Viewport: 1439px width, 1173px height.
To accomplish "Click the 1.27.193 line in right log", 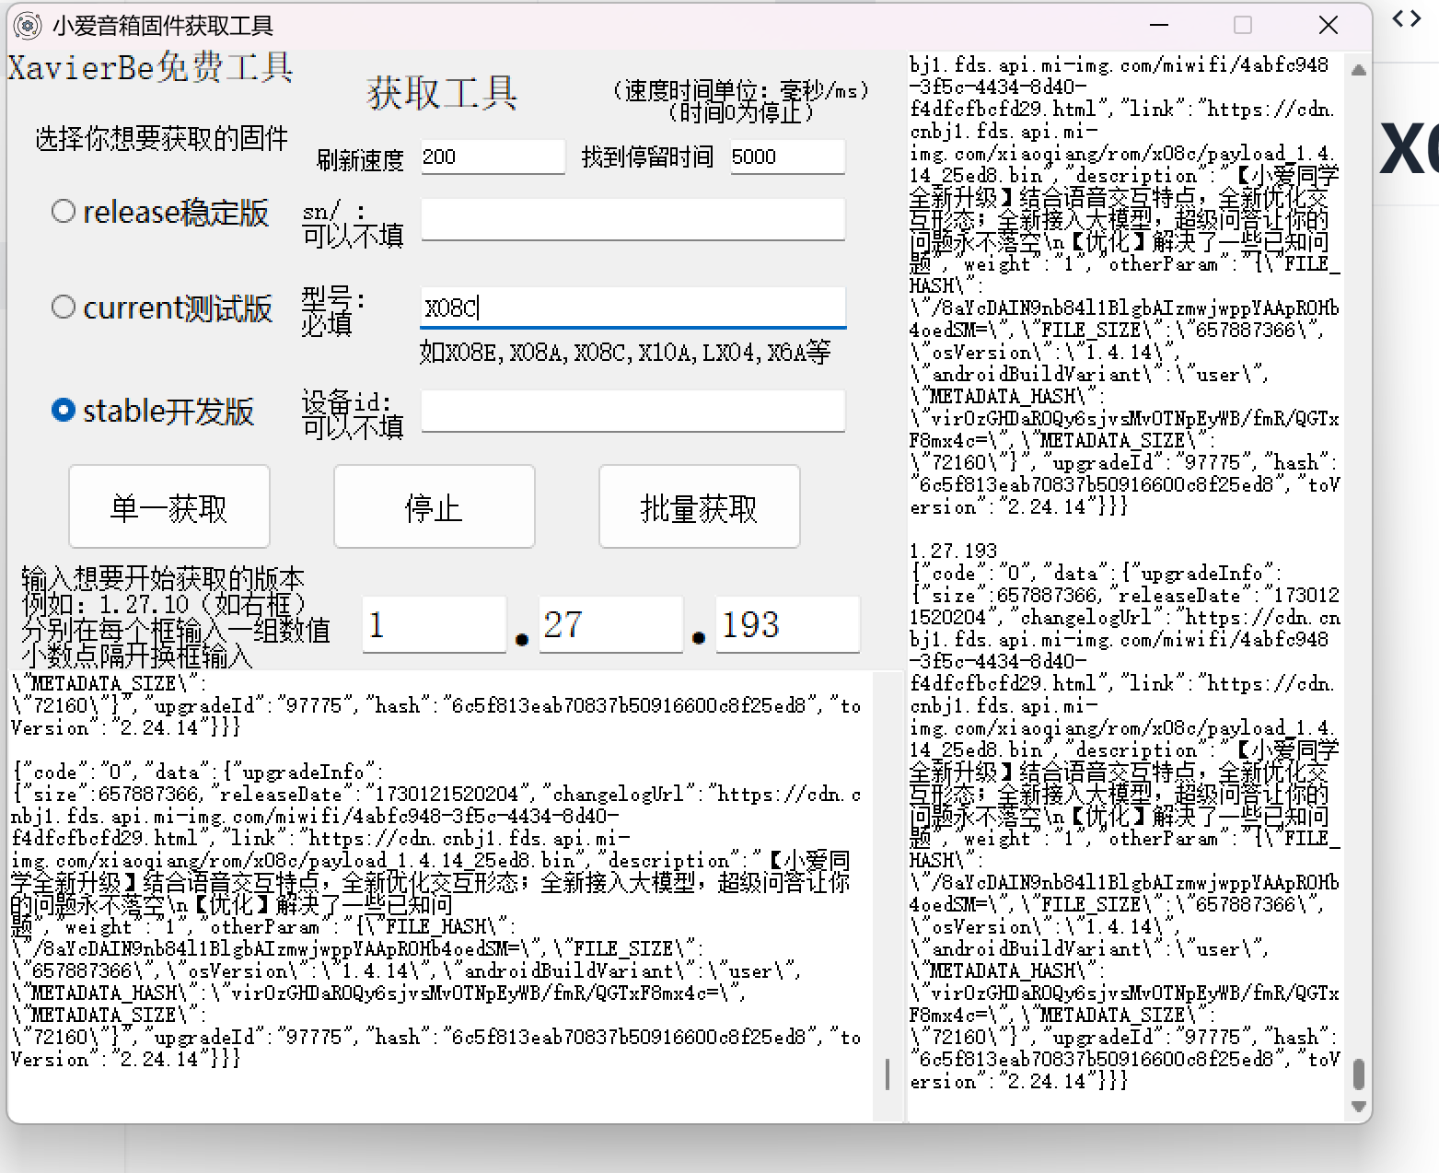I will point(954,551).
